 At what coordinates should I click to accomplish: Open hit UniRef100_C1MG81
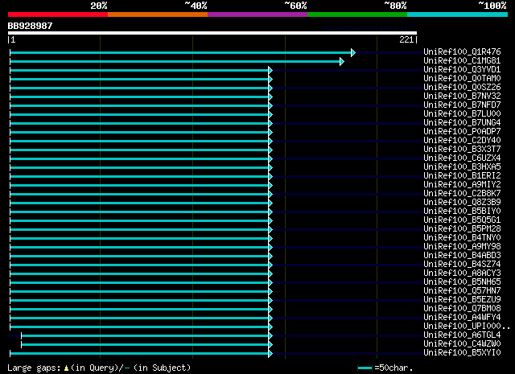click(462, 60)
